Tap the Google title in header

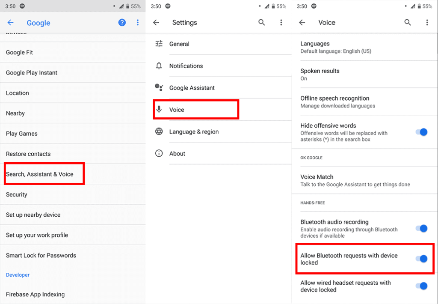[x=38, y=23]
